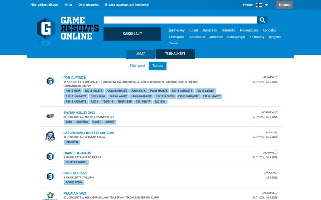This screenshot has width=321, height=200.
Task: Open Stroi Cup 2026 tournament logo
Action: 50,176
